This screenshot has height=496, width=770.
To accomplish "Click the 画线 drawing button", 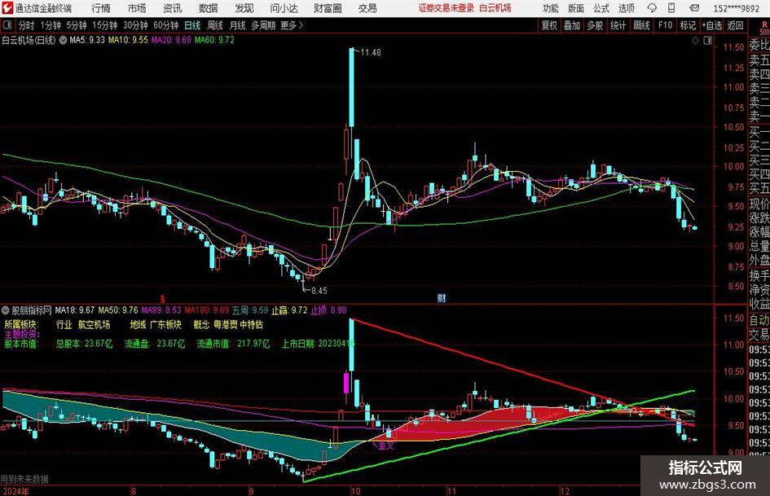I will click(641, 25).
